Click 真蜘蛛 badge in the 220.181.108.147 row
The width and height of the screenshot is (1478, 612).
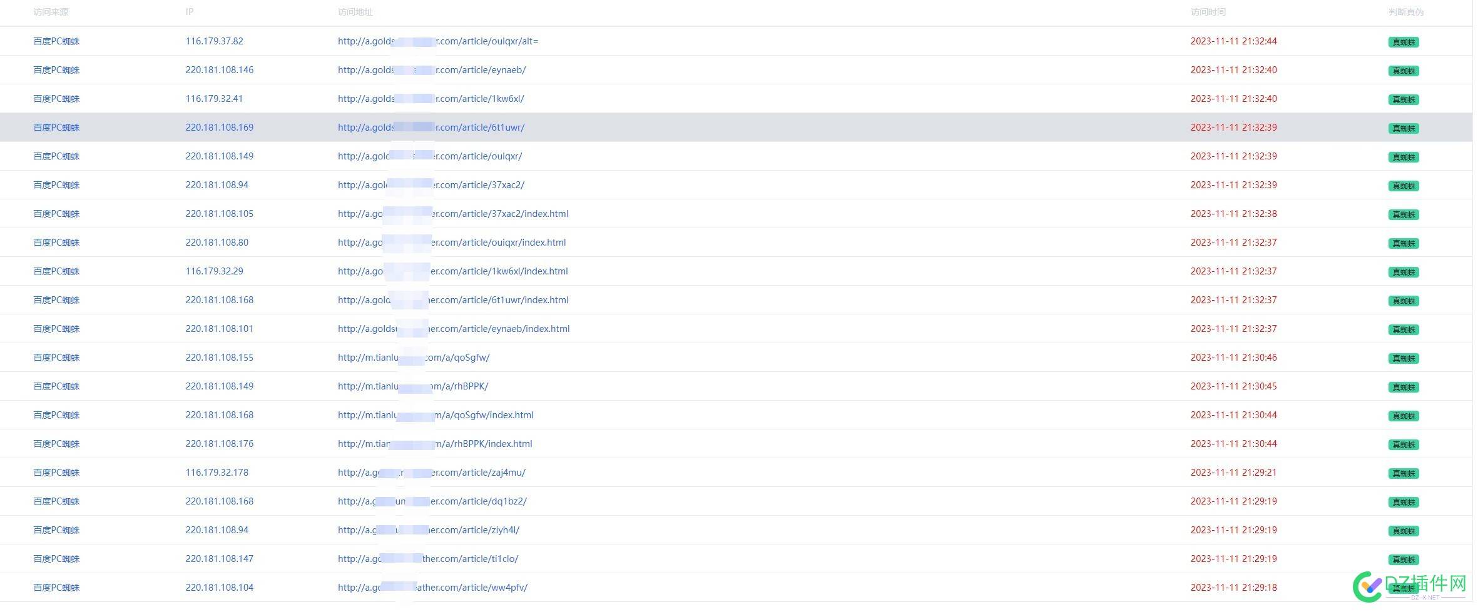1404,560
